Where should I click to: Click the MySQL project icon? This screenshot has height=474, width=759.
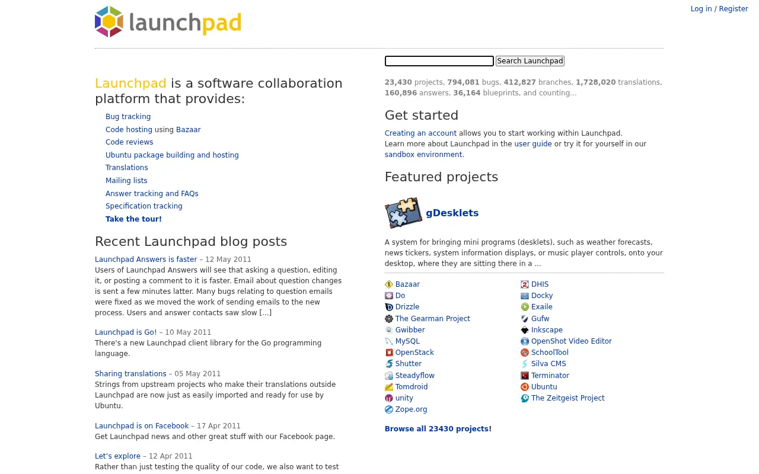pyautogui.click(x=389, y=341)
